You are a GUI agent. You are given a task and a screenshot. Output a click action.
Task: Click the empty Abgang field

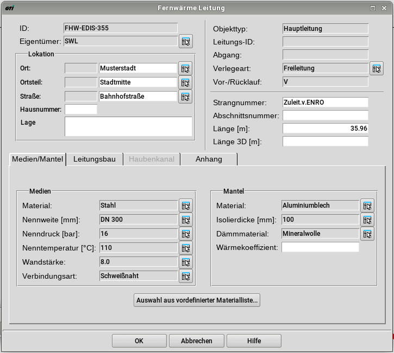pyautogui.click(x=326, y=55)
